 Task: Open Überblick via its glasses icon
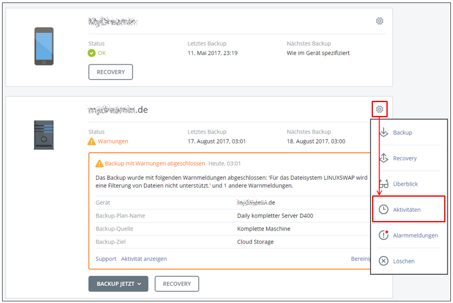[x=384, y=184]
